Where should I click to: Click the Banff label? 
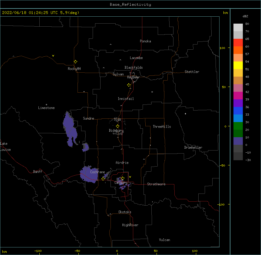38,172
